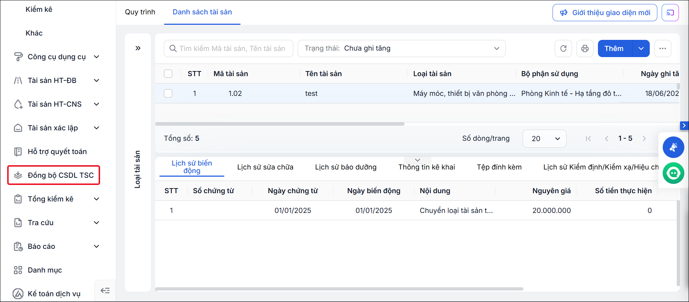689x302 pixels.
Task: Click the Hỗ trợ quyết toán book icon
Action: 18,152
